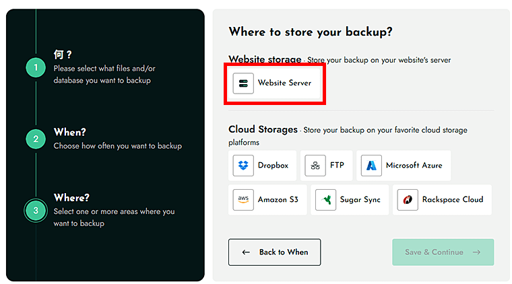Go Back to When step
The image size is (512, 284).
274,252
